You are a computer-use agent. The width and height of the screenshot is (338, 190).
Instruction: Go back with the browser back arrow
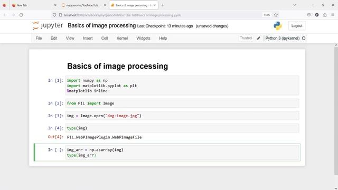5,15
